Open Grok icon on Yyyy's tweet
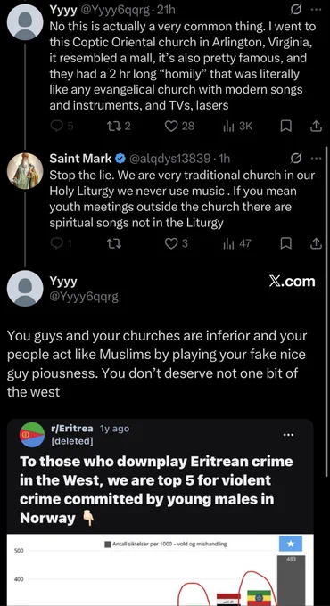Image resolution: width=330 pixels, height=606 pixels. pos(296,11)
